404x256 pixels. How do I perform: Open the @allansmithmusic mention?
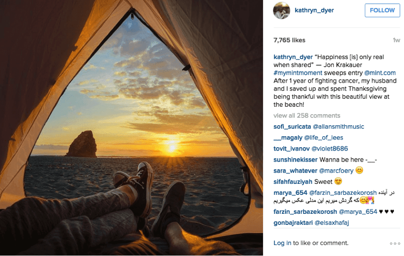click(338, 127)
